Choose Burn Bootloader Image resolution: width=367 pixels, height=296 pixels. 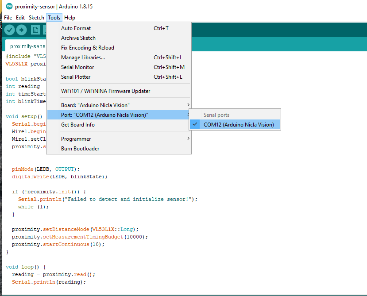80,149
